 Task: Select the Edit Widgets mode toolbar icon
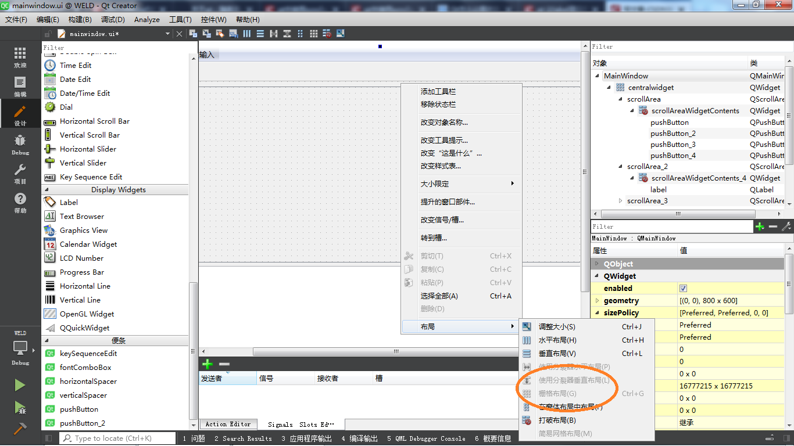[x=192, y=34]
